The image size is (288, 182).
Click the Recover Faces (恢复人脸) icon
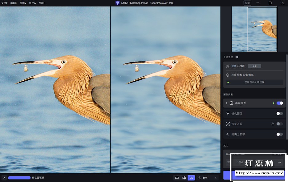(228, 124)
